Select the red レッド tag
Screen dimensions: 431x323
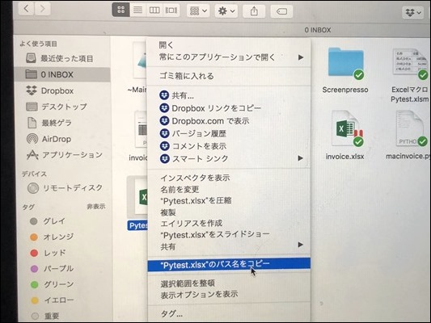pos(48,253)
